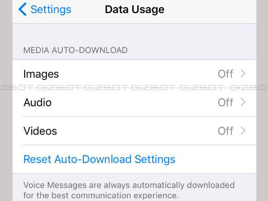268x201 pixels.
Task: Click the Voice Messages footer note
Action: click(x=129, y=190)
